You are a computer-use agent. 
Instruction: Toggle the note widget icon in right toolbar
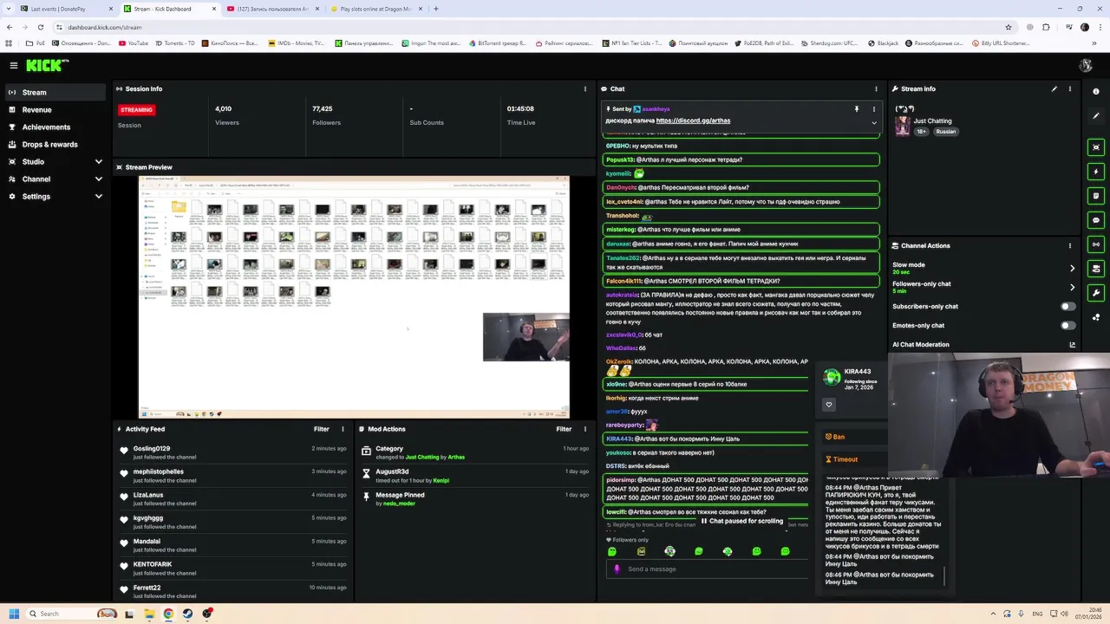tap(1096, 196)
